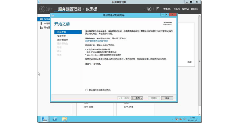The width and height of the screenshot is (247, 123).
Task: Open the 工具(T) menu
Action: pos(176,9)
